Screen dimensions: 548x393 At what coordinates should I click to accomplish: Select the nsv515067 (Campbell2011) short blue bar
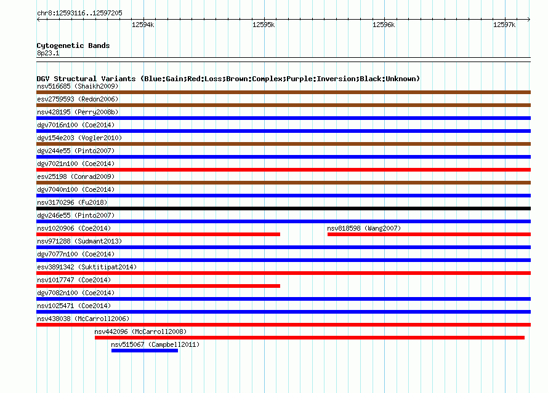point(145,351)
